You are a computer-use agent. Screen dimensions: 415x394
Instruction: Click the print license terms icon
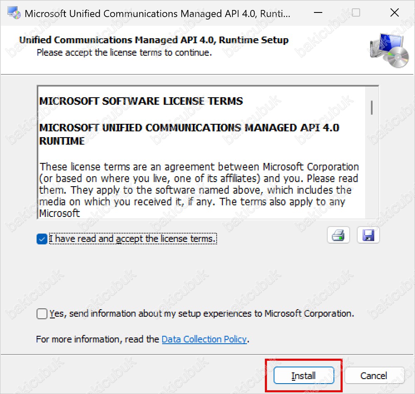click(x=338, y=235)
